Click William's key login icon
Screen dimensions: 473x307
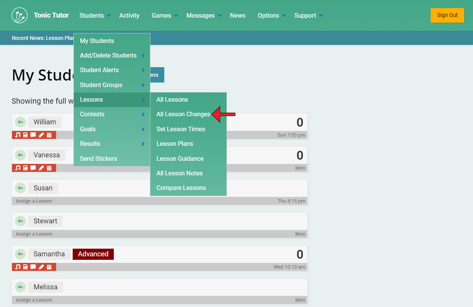tap(20, 122)
